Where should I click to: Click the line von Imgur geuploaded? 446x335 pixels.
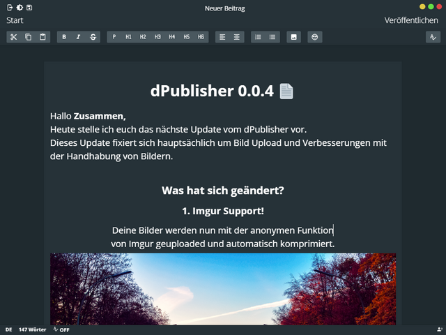point(223,244)
